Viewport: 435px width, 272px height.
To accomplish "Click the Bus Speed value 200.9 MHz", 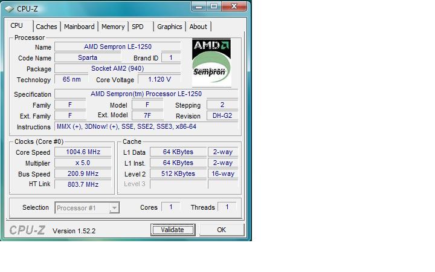I will coord(83,173).
